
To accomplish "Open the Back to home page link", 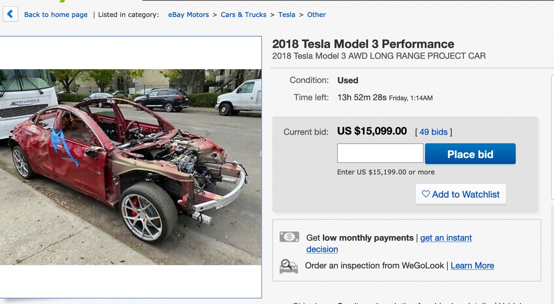I will click(56, 15).
